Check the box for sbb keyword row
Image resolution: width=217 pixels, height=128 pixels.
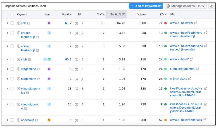pyautogui.click(x=12, y=23)
